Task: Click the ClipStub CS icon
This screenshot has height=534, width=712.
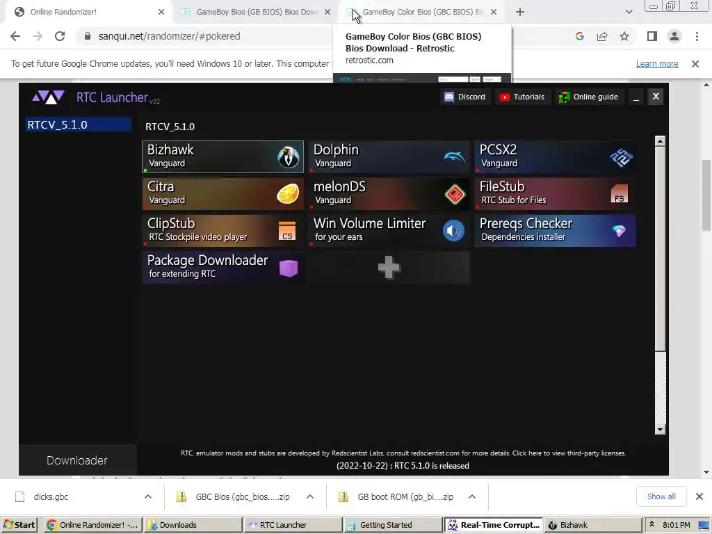Action: 287,231
